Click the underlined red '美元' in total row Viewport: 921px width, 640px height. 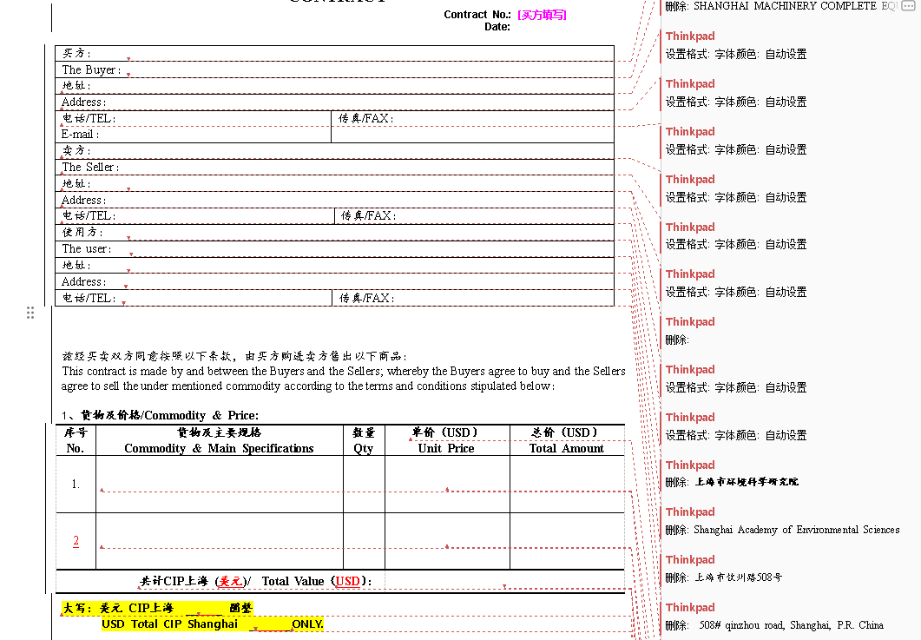(x=230, y=581)
